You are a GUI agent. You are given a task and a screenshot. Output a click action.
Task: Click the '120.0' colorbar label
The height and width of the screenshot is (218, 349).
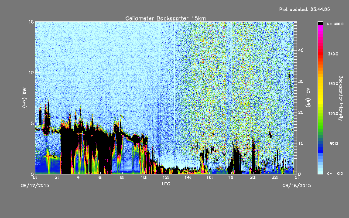coord(333,113)
